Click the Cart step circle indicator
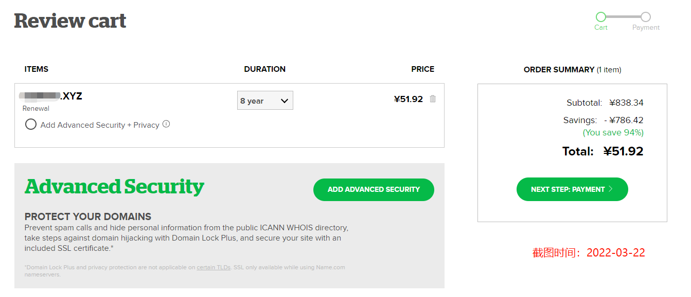This screenshot has width=691, height=297. pos(601,17)
